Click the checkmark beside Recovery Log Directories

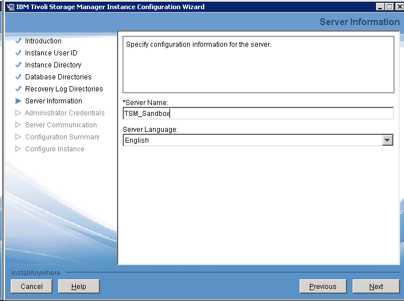click(18, 89)
